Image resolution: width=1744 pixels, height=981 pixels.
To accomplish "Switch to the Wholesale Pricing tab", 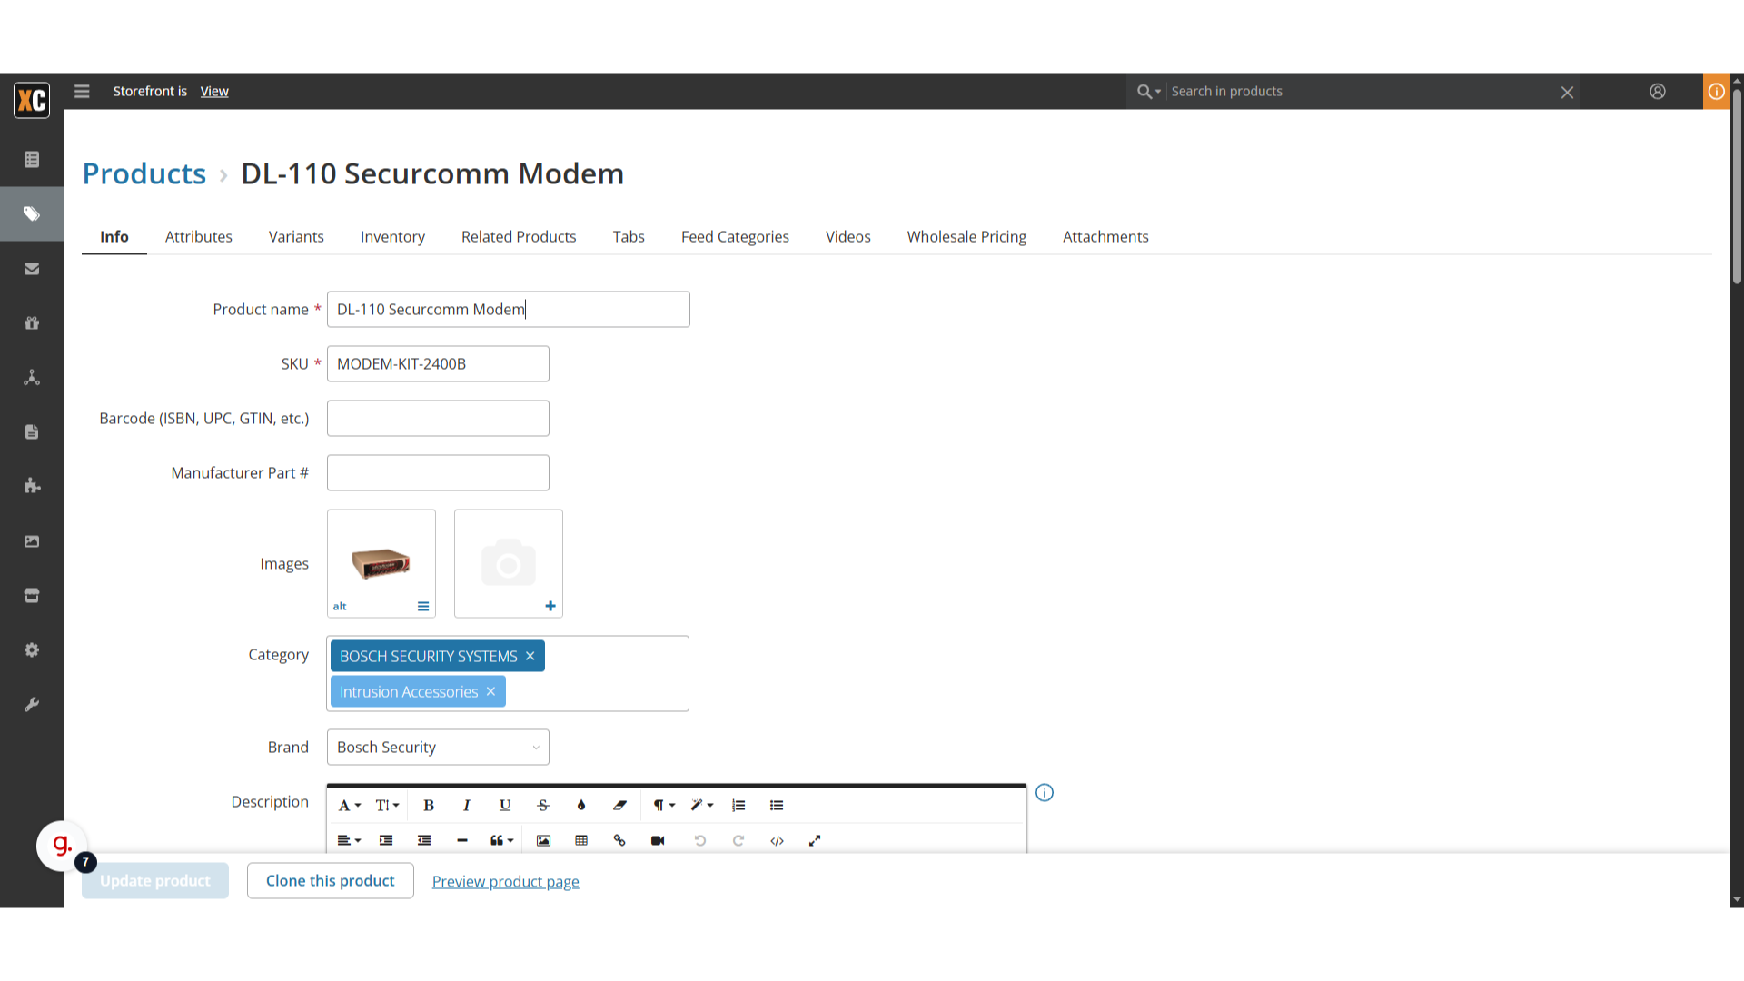I will pyautogui.click(x=966, y=236).
